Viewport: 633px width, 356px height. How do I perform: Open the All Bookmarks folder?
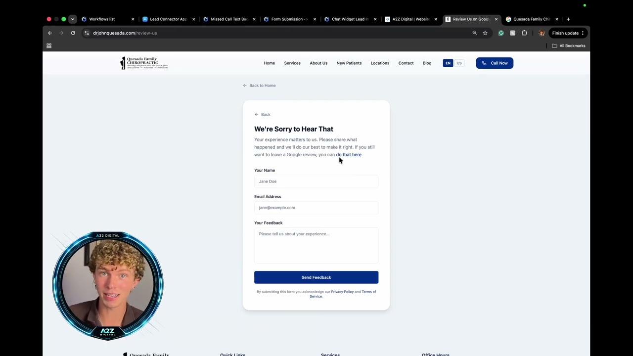[x=569, y=46]
